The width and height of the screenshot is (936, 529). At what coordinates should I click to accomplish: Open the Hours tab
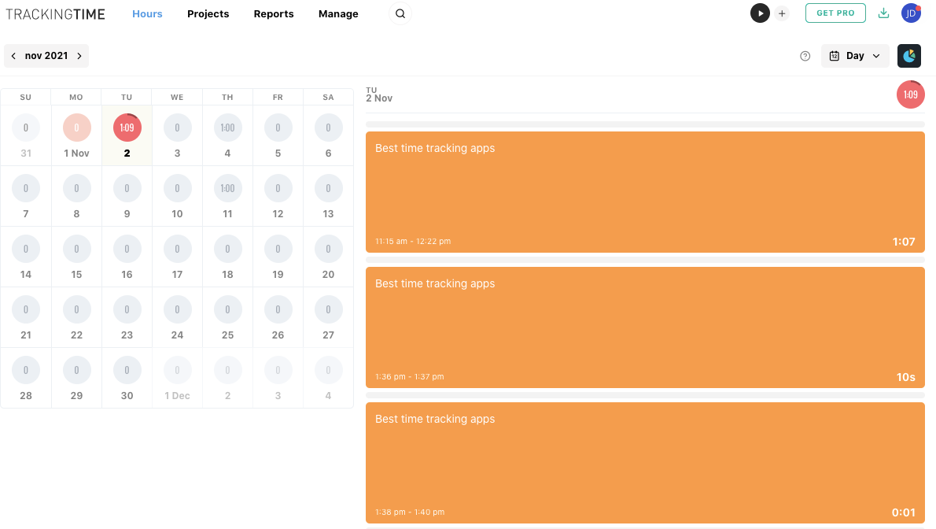[x=147, y=13]
